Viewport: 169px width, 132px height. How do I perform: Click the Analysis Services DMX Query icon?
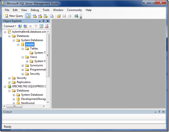[40, 16]
